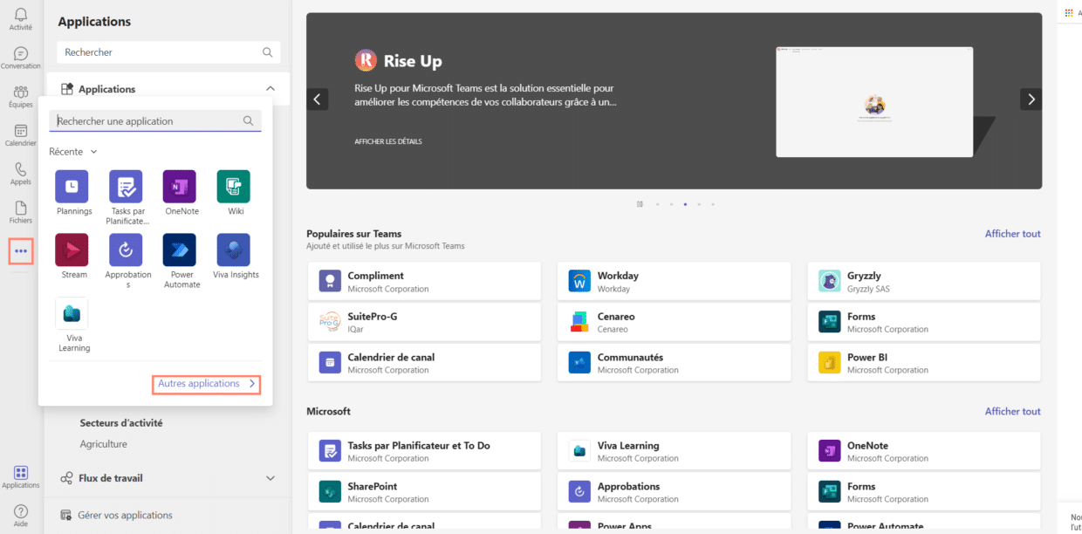
Task: Open Rise Up banner preview thumbnail
Action: click(x=874, y=102)
